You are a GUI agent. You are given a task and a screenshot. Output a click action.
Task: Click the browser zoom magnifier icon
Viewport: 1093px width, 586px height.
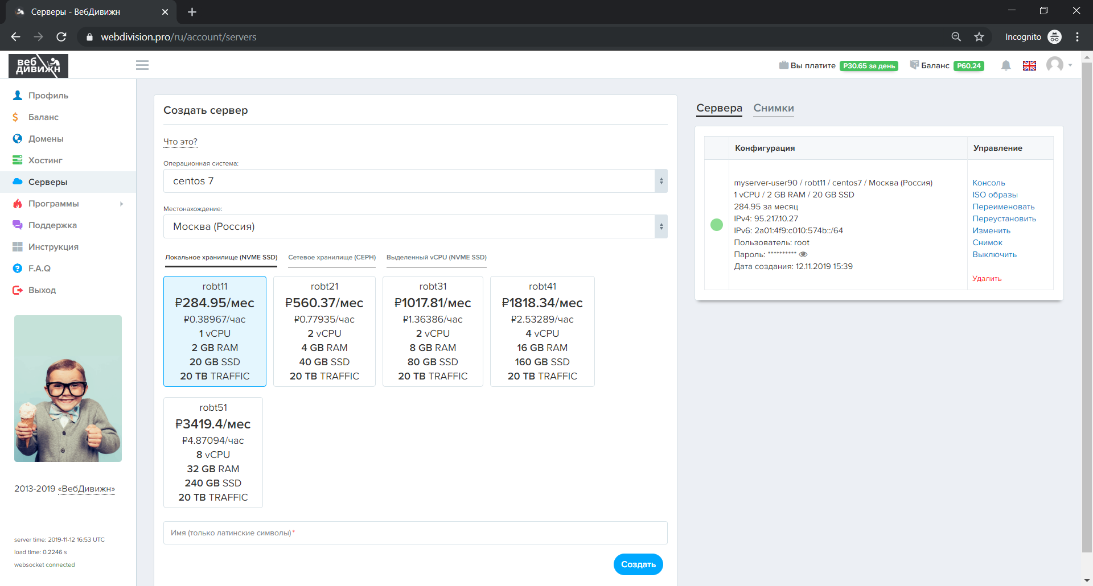[x=956, y=37]
